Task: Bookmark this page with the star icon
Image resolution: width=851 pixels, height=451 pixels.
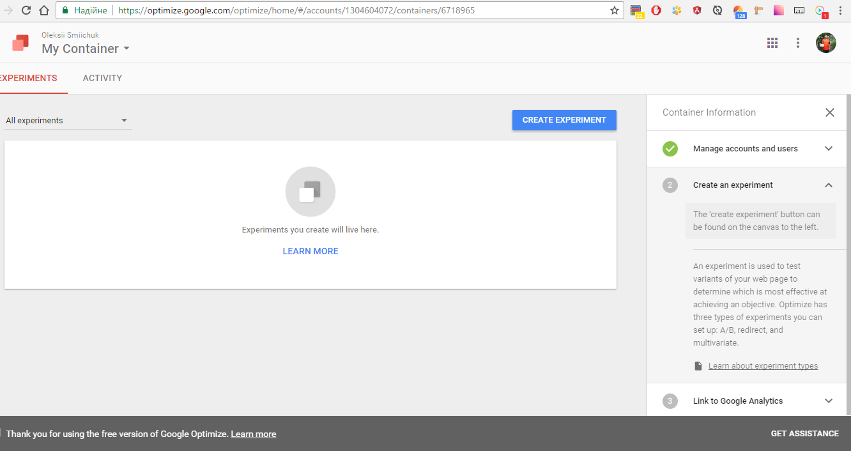Action: pyautogui.click(x=615, y=10)
